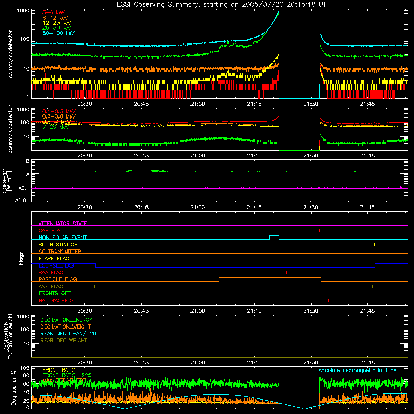Click the Absolute geomagnetic latitude label
414x414 pixels.
pyautogui.click(x=358, y=370)
